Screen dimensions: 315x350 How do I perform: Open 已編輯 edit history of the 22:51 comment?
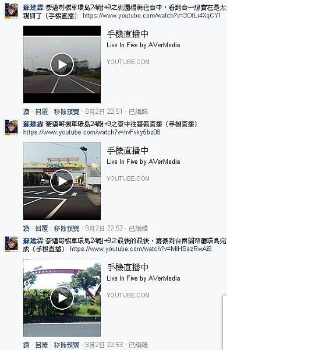click(139, 111)
